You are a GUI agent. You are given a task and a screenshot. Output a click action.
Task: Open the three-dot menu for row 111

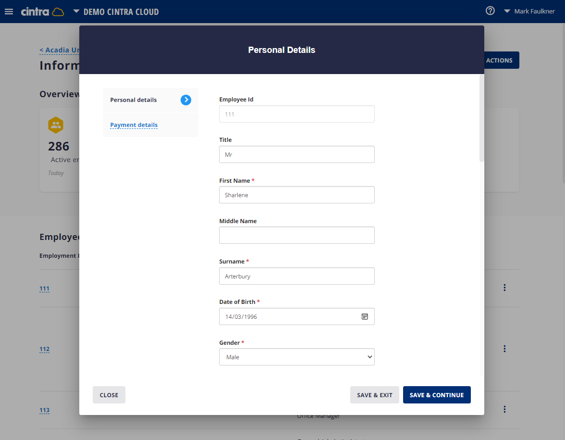click(504, 288)
